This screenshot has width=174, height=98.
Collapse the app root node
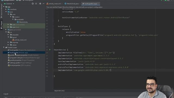click(4, 7)
